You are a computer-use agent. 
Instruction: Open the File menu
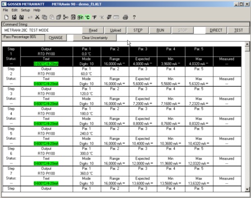tap(6, 10)
